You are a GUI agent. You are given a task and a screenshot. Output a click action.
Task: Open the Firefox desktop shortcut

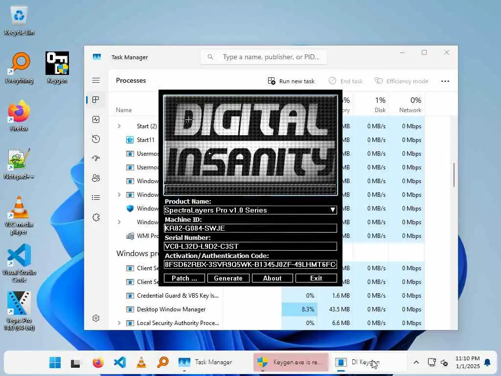point(19,116)
